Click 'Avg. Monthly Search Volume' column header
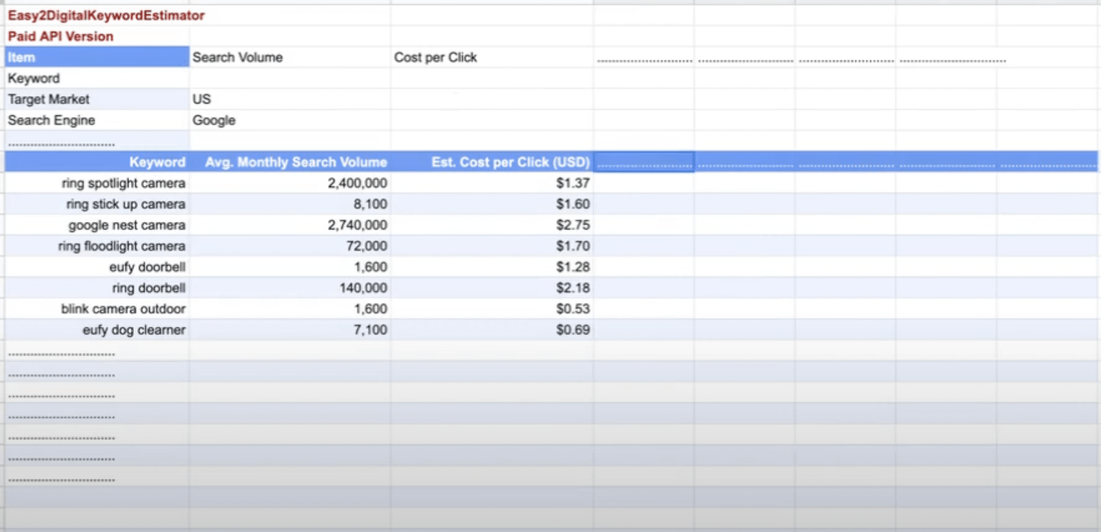This screenshot has height=532, width=1101. click(290, 162)
